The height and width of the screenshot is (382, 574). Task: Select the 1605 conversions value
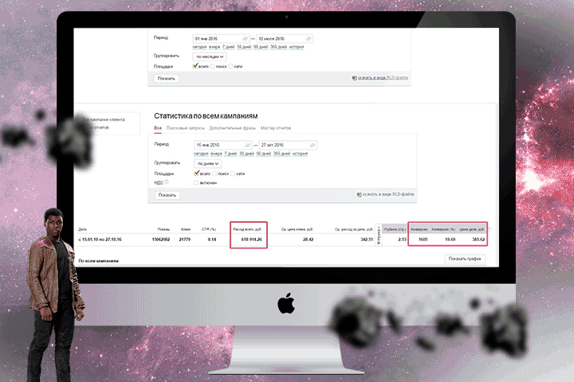pos(423,240)
